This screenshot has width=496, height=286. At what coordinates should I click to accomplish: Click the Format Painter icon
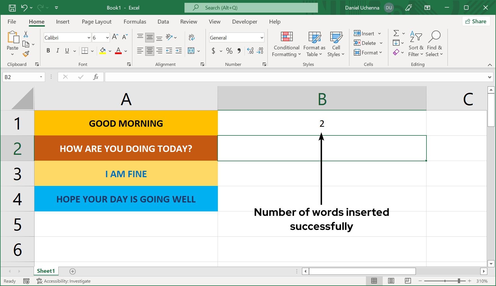click(x=26, y=54)
